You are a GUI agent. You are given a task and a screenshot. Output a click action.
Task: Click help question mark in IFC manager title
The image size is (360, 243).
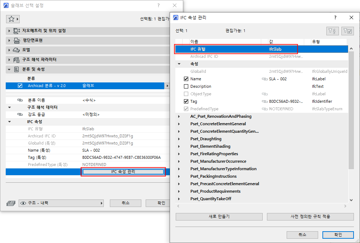point(335,17)
